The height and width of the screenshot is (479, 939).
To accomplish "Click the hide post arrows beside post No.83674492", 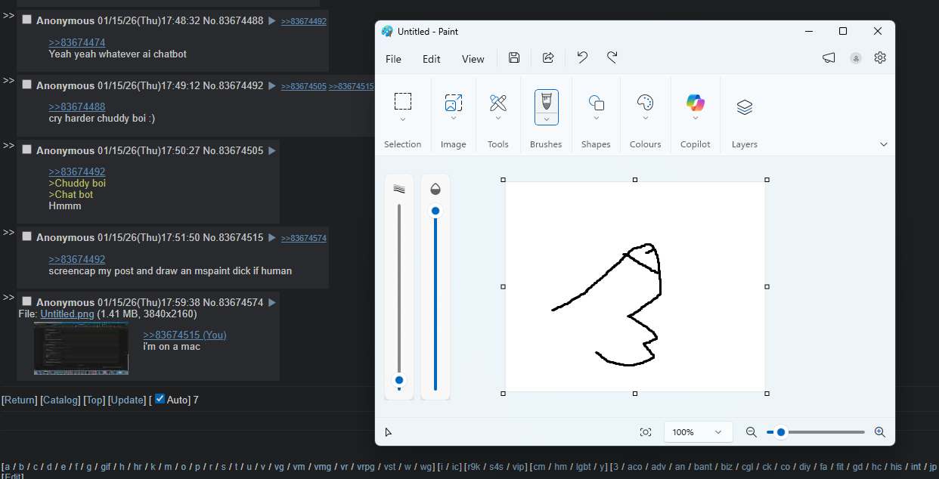I will point(9,79).
